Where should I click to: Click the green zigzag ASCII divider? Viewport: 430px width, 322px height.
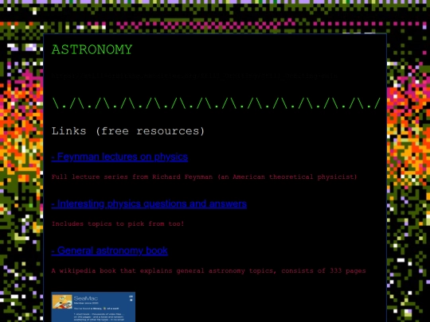[216, 103]
